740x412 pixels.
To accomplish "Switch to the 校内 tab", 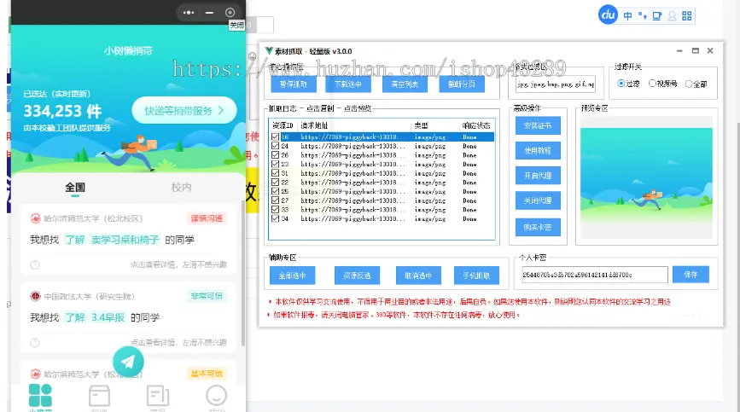I will pyautogui.click(x=181, y=187).
